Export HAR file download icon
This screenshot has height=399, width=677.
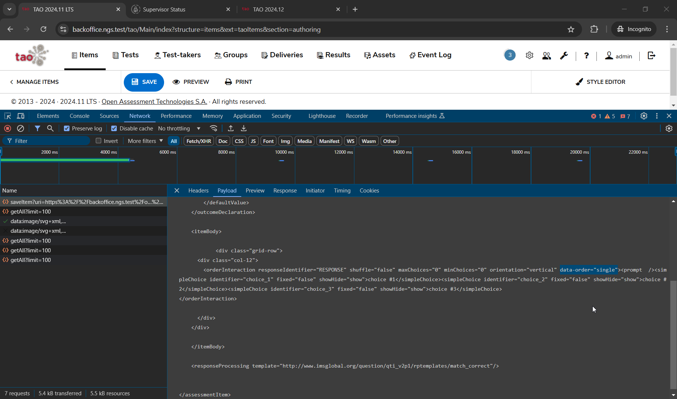point(244,128)
